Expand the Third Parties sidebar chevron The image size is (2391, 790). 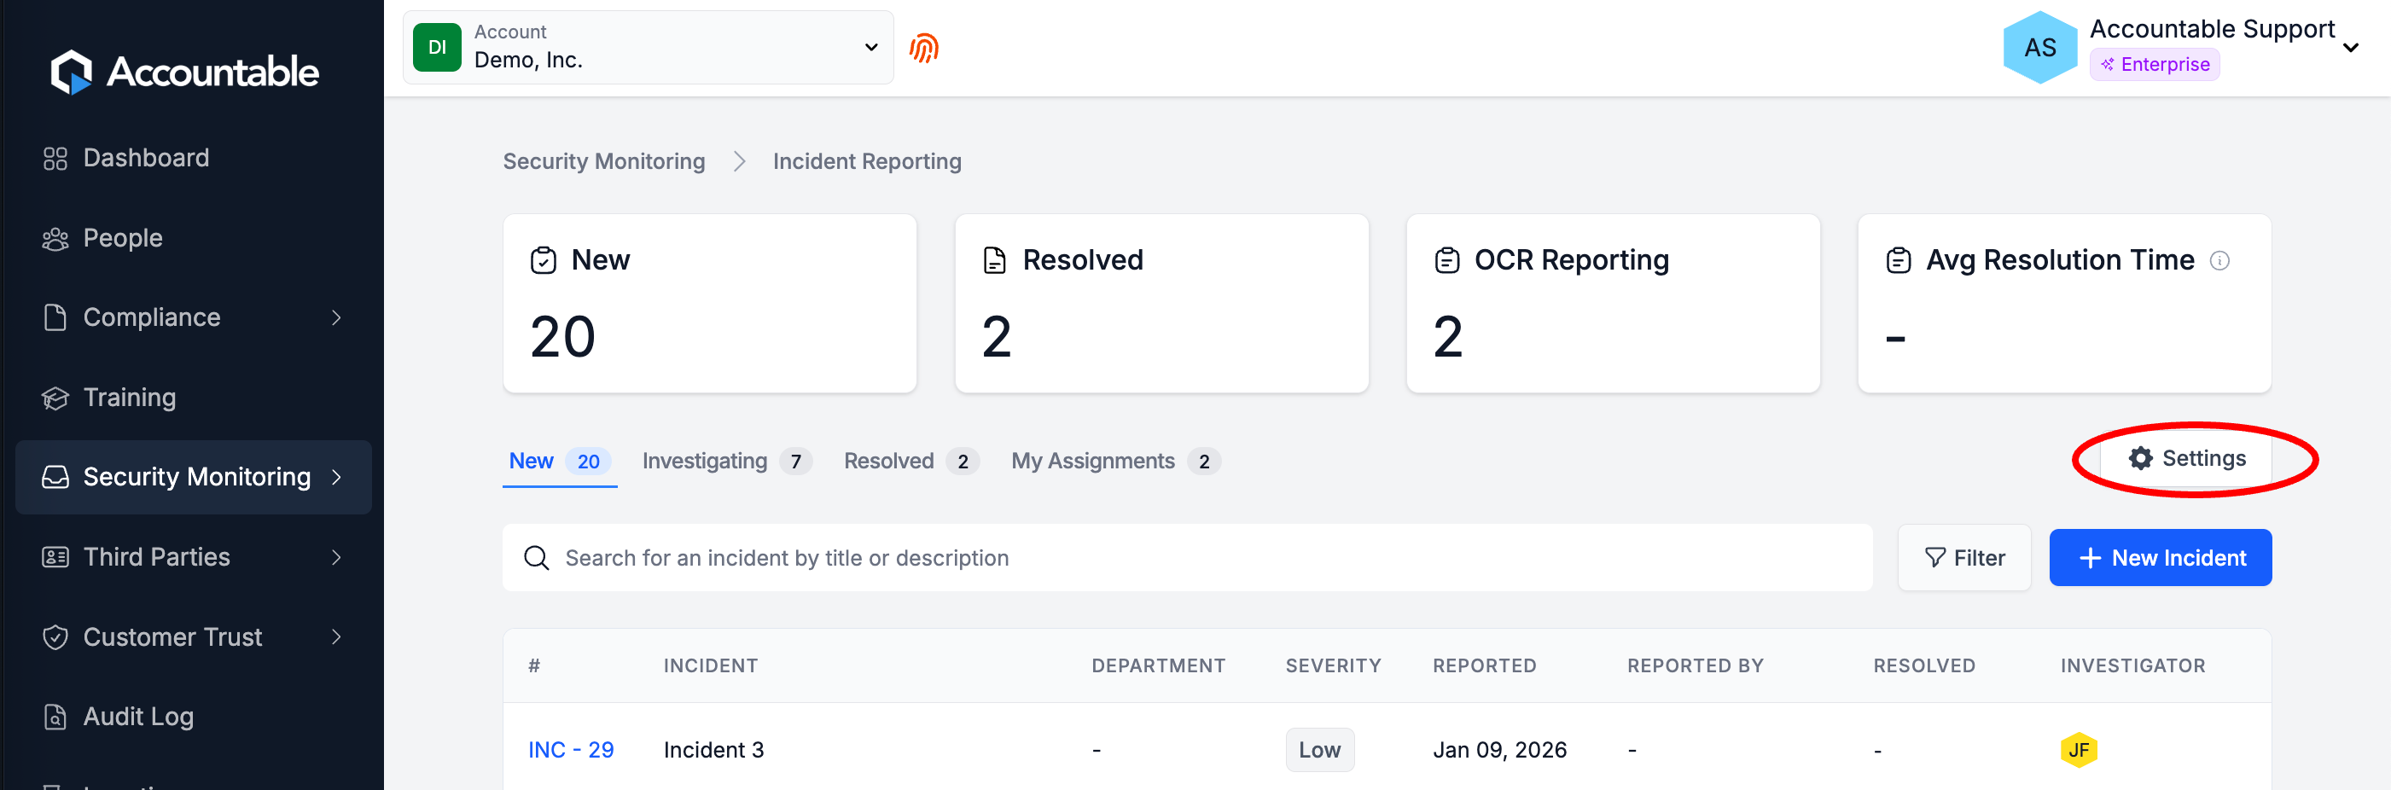[336, 557]
